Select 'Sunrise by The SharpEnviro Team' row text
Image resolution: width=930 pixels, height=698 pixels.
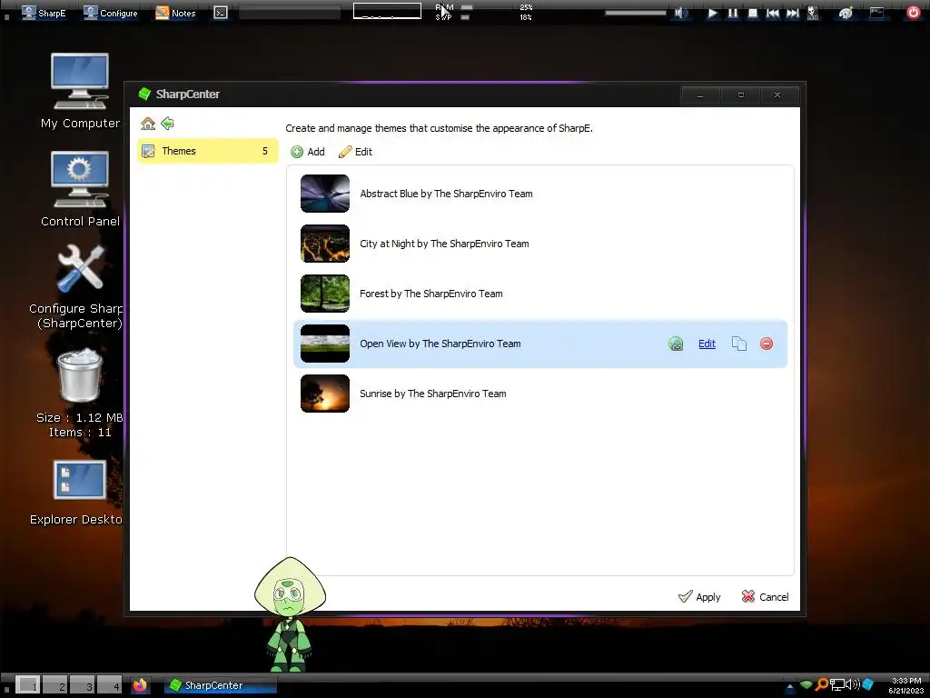(433, 394)
